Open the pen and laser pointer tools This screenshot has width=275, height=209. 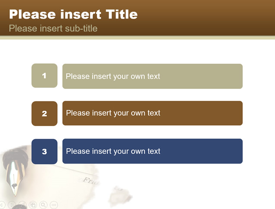coord(23,204)
